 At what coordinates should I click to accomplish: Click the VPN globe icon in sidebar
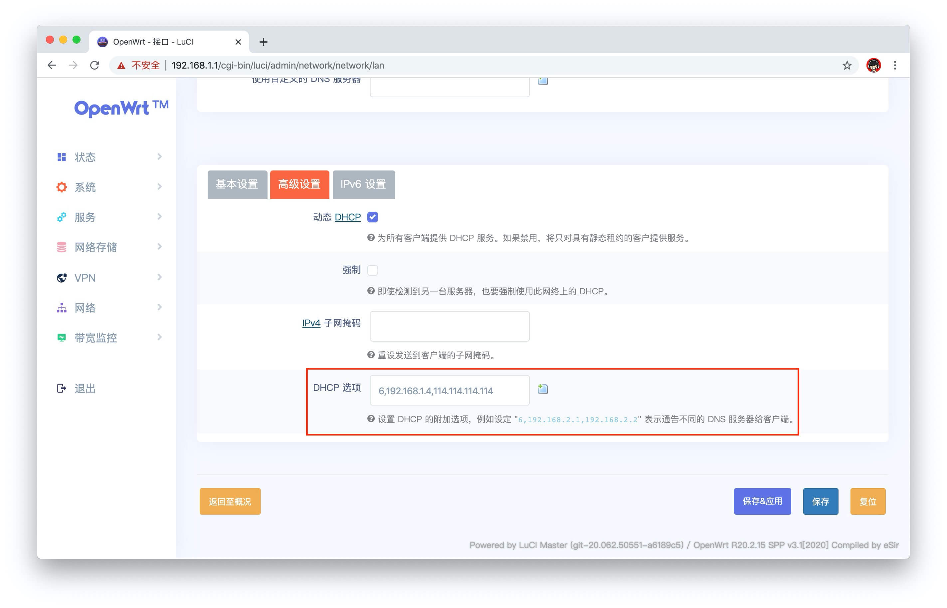point(62,278)
